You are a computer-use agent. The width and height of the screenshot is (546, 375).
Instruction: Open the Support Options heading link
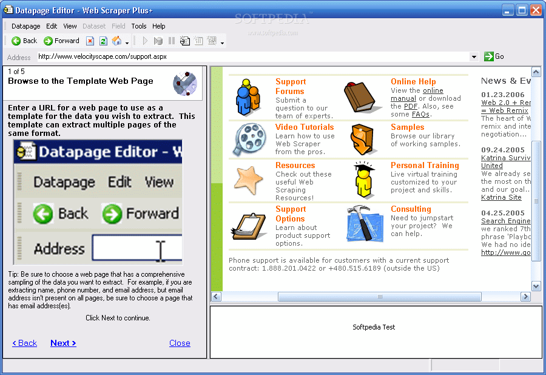pyautogui.click(x=291, y=214)
